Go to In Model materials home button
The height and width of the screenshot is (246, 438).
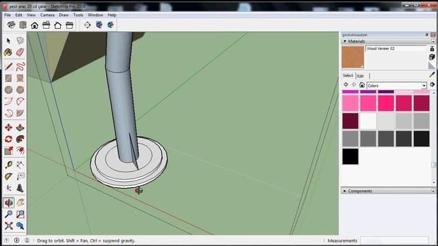click(362, 85)
